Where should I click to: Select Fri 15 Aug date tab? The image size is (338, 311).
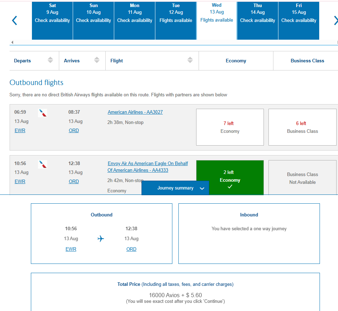(299, 21)
